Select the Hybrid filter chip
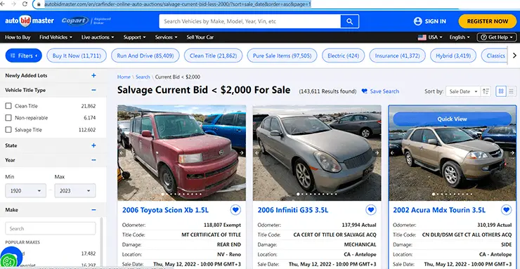Image resolution: width=520 pixels, height=269 pixels. (453, 55)
